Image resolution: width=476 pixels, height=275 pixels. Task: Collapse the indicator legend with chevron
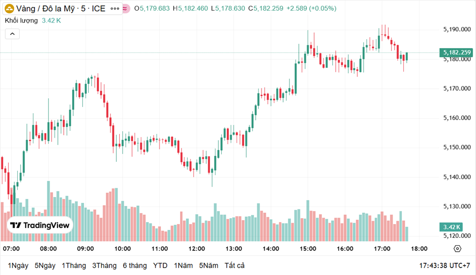coord(12,34)
